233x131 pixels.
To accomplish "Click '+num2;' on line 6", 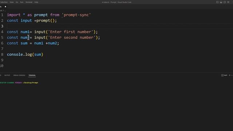I will 52,43.
